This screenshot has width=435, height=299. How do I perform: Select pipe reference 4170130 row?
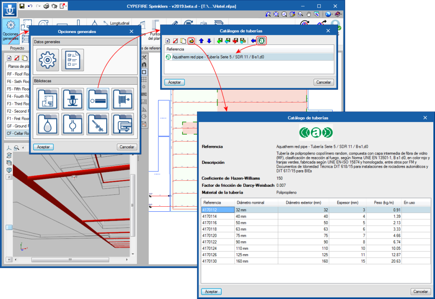[x=316, y=261]
